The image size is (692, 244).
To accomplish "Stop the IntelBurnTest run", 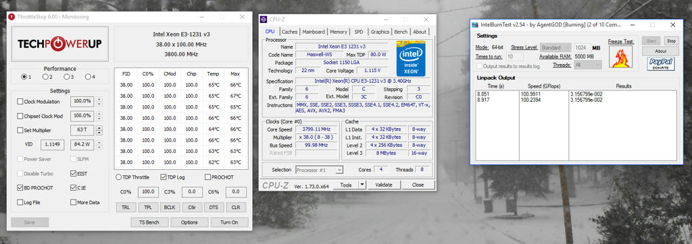I will click(x=671, y=41).
